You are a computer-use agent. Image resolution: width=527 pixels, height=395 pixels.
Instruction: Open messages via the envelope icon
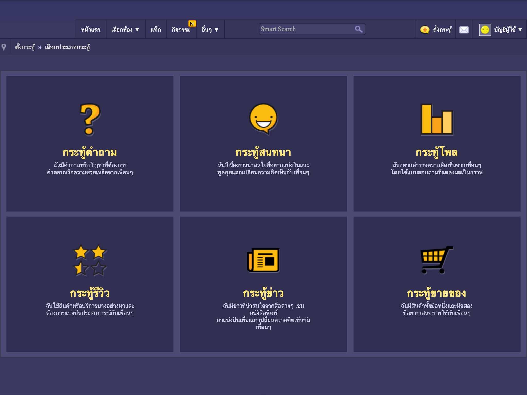click(464, 30)
